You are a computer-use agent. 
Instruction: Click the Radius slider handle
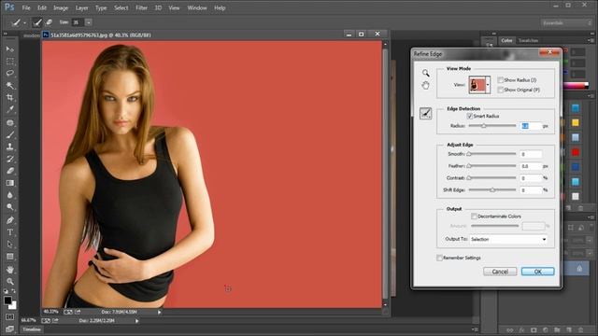pos(483,126)
